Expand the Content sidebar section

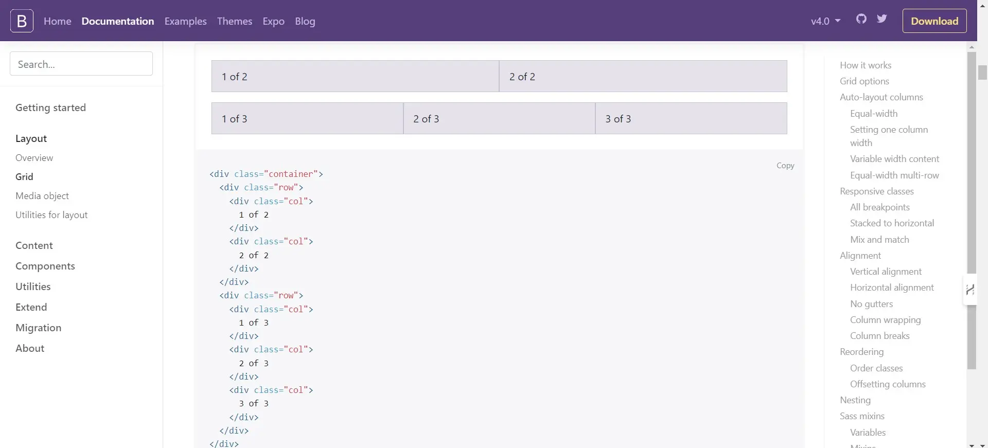pyautogui.click(x=34, y=245)
